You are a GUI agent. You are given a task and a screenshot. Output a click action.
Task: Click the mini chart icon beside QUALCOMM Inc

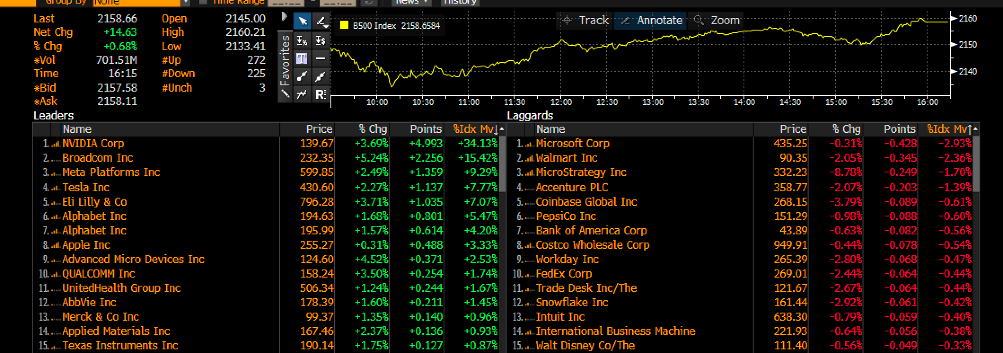click(x=56, y=274)
